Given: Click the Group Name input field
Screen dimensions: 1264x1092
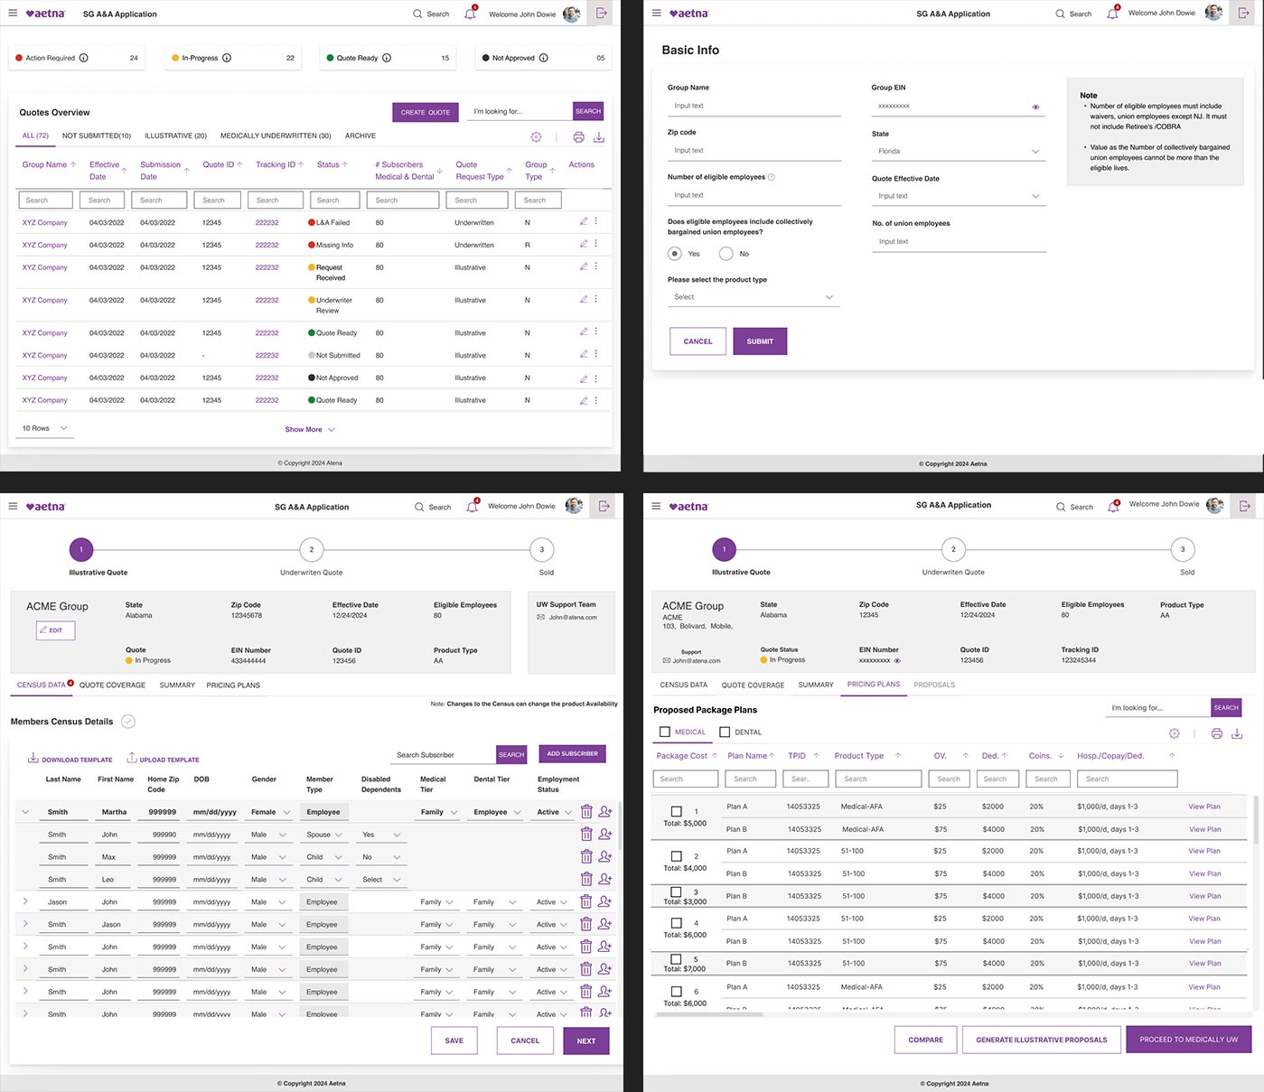Looking at the screenshot, I should [754, 107].
